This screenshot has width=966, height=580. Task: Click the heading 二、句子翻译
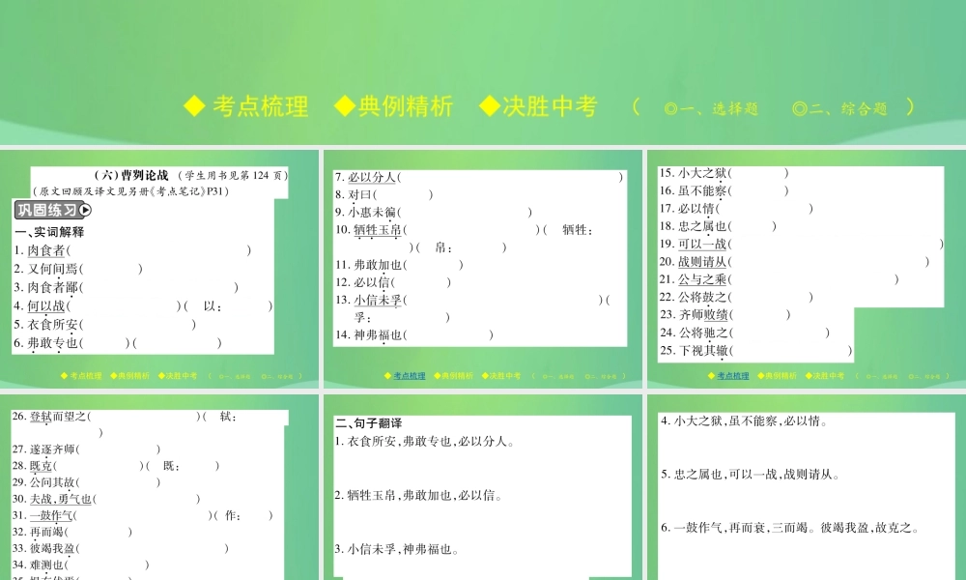click(369, 423)
